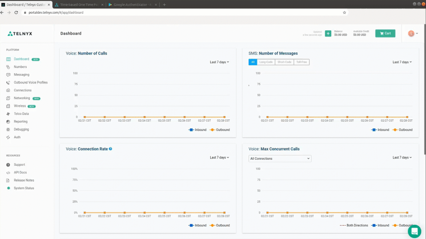
Task: Click the green add balance plus icon
Action: point(328,34)
